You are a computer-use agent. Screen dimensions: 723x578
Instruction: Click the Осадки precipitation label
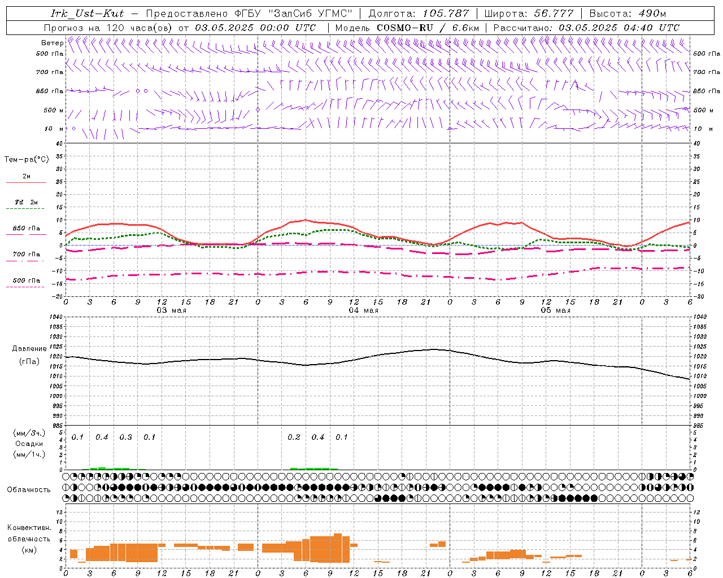[x=29, y=444]
